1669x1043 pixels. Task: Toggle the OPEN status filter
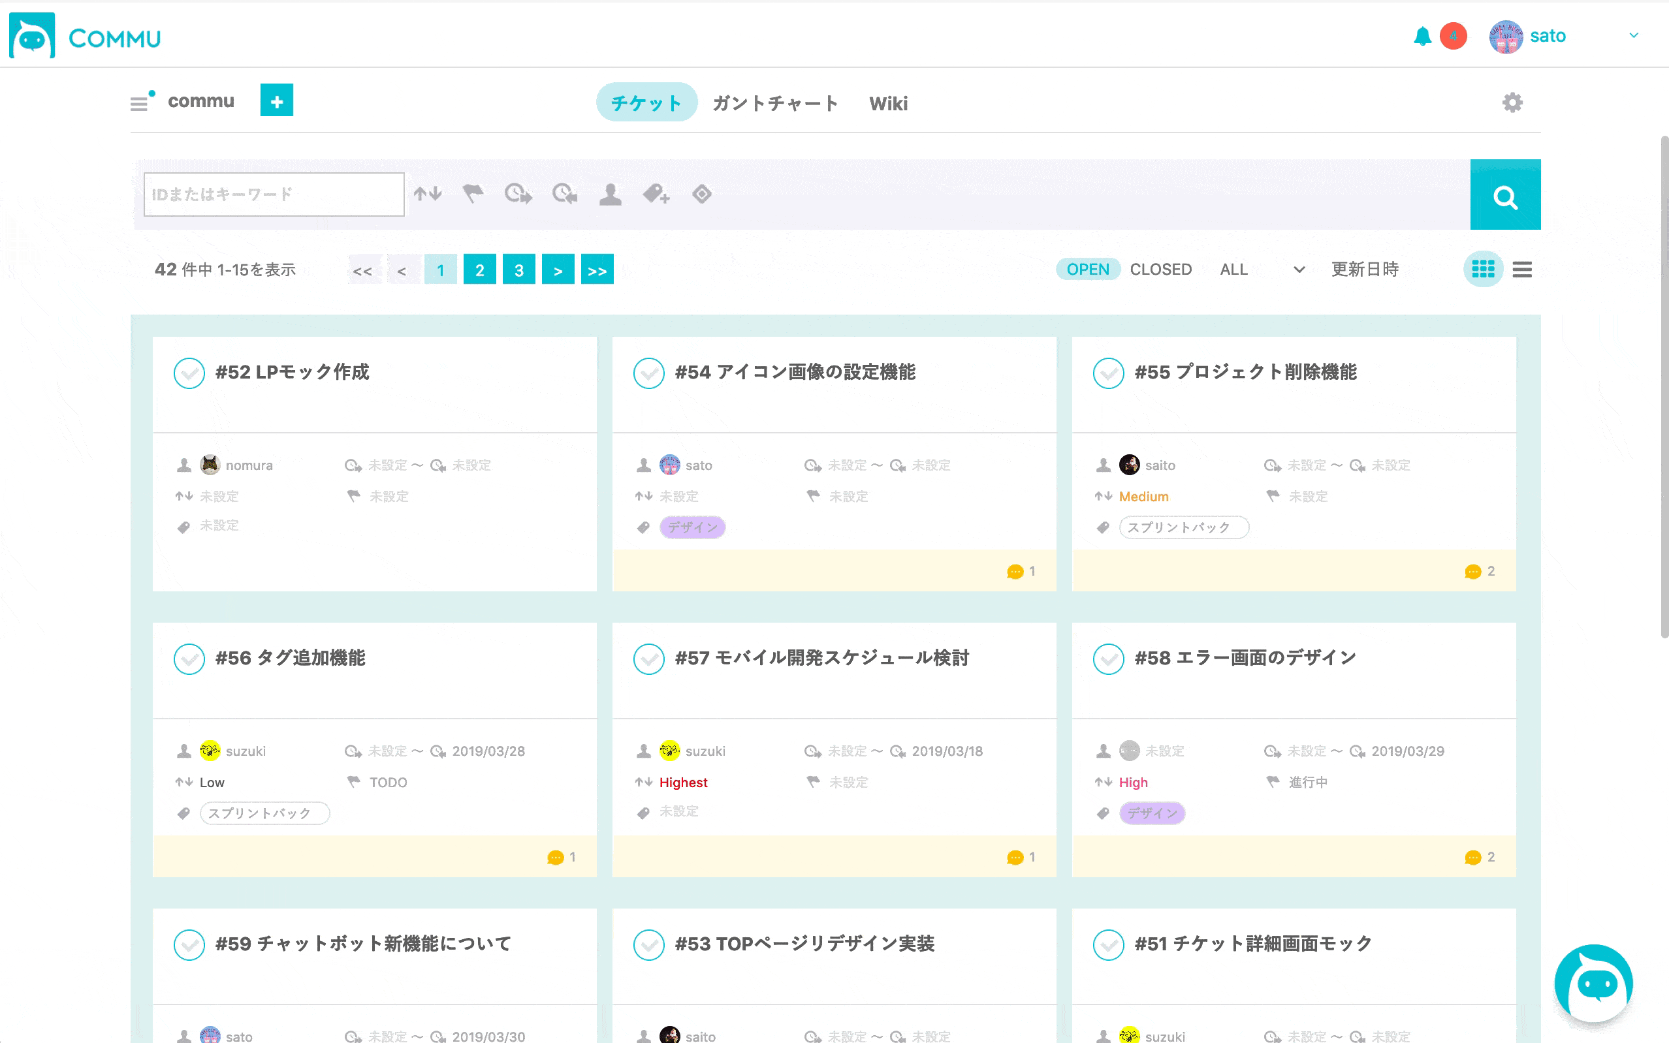(1087, 269)
